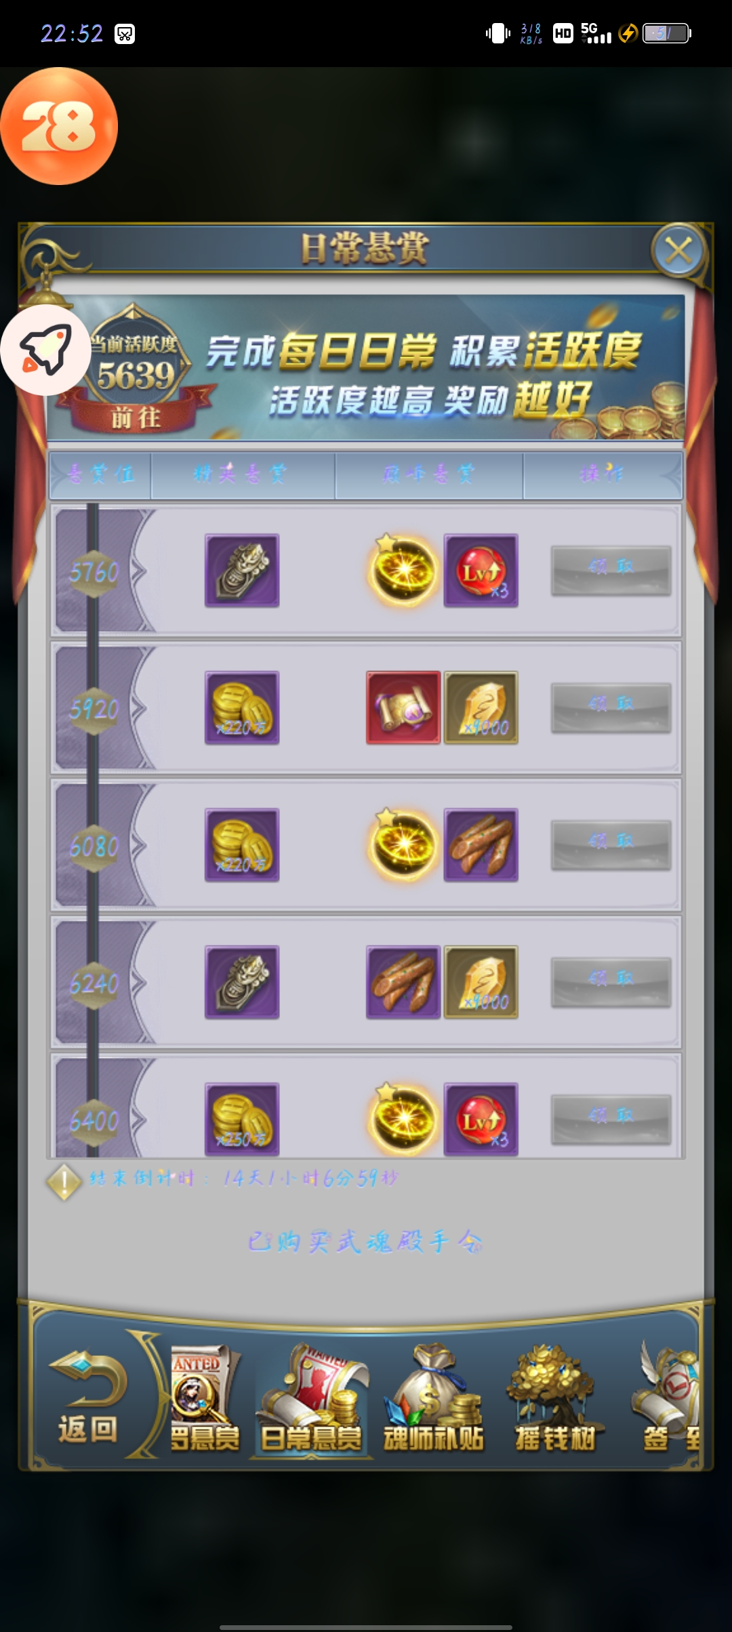Image resolution: width=732 pixels, height=1632 pixels.
Task: Switch to the 签到 tab at the right edge
Action: pos(668,1399)
